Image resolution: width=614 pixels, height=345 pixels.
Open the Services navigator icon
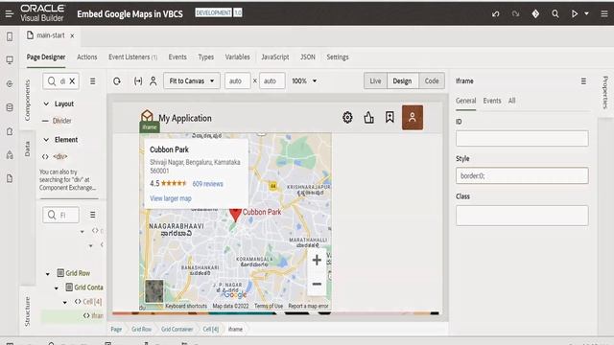[10, 83]
